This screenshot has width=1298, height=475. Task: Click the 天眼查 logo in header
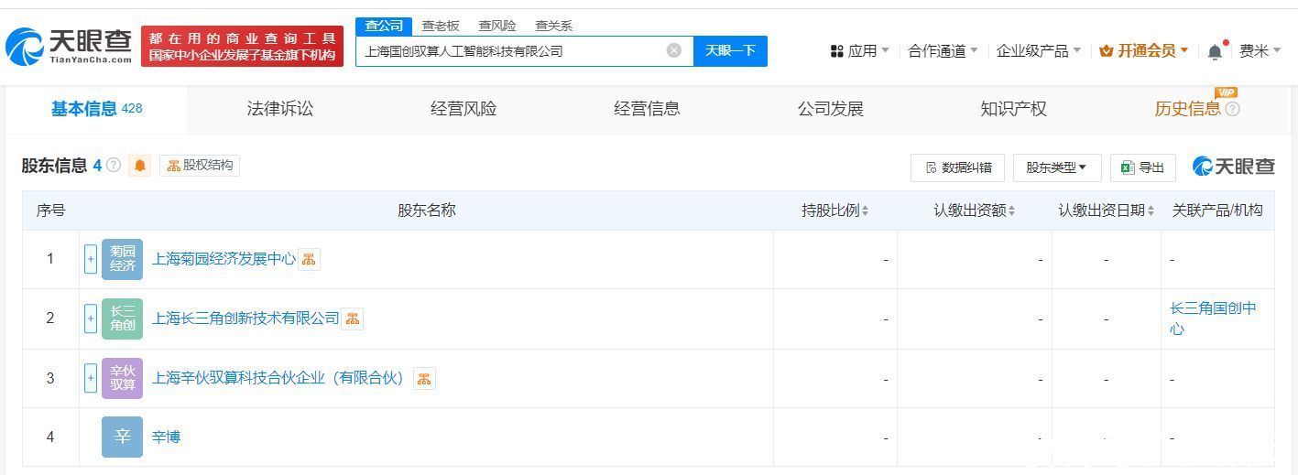70,46
